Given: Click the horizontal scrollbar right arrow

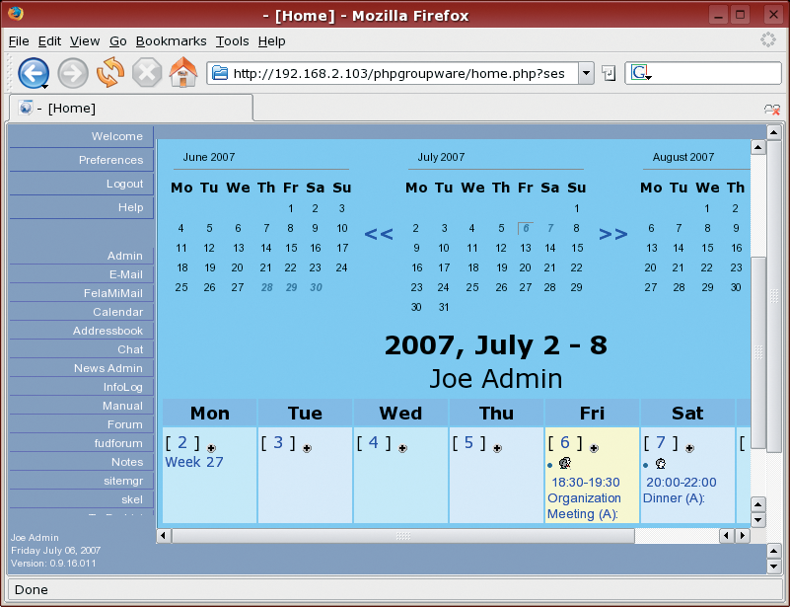Looking at the screenshot, I should pyautogui.click(x=742, y=535).
